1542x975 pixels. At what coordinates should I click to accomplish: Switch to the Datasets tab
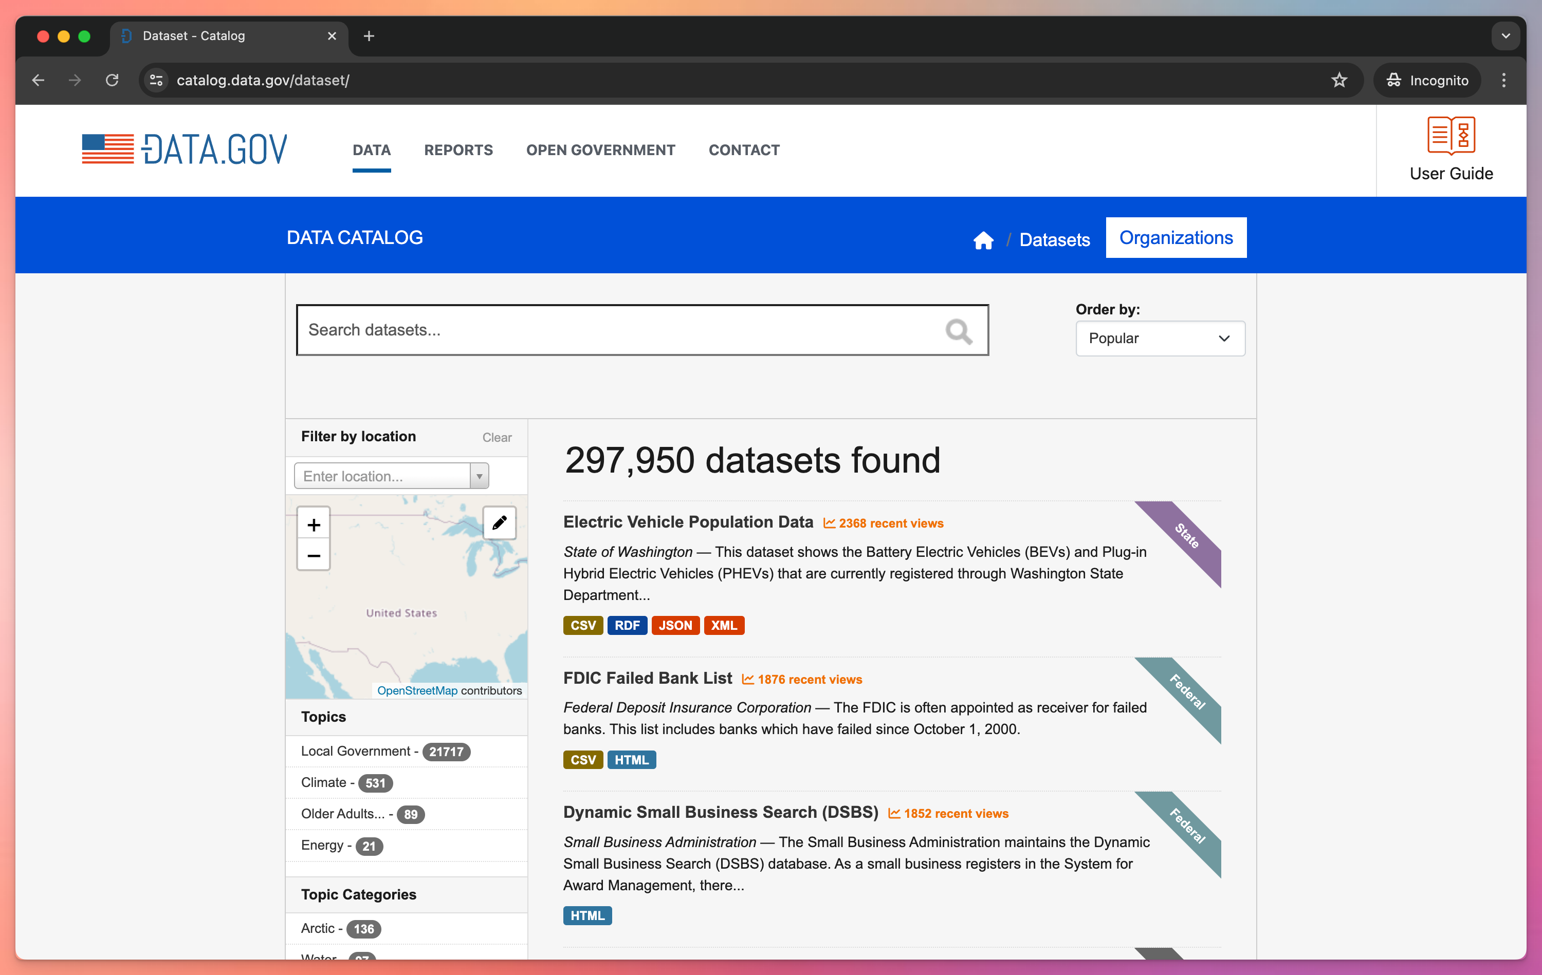tap(1054, 239)
